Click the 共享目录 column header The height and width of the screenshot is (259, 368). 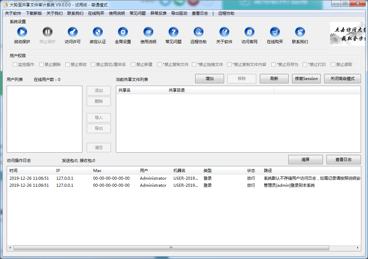point(220,90)
